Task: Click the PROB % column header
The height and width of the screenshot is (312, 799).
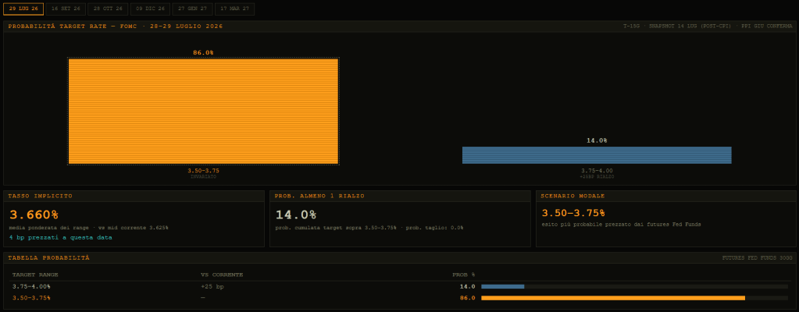Action: click(x=464, y=275)
